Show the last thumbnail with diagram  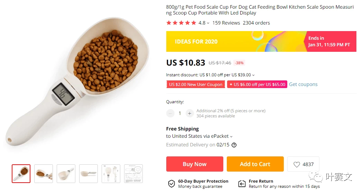tap(133, 174)
